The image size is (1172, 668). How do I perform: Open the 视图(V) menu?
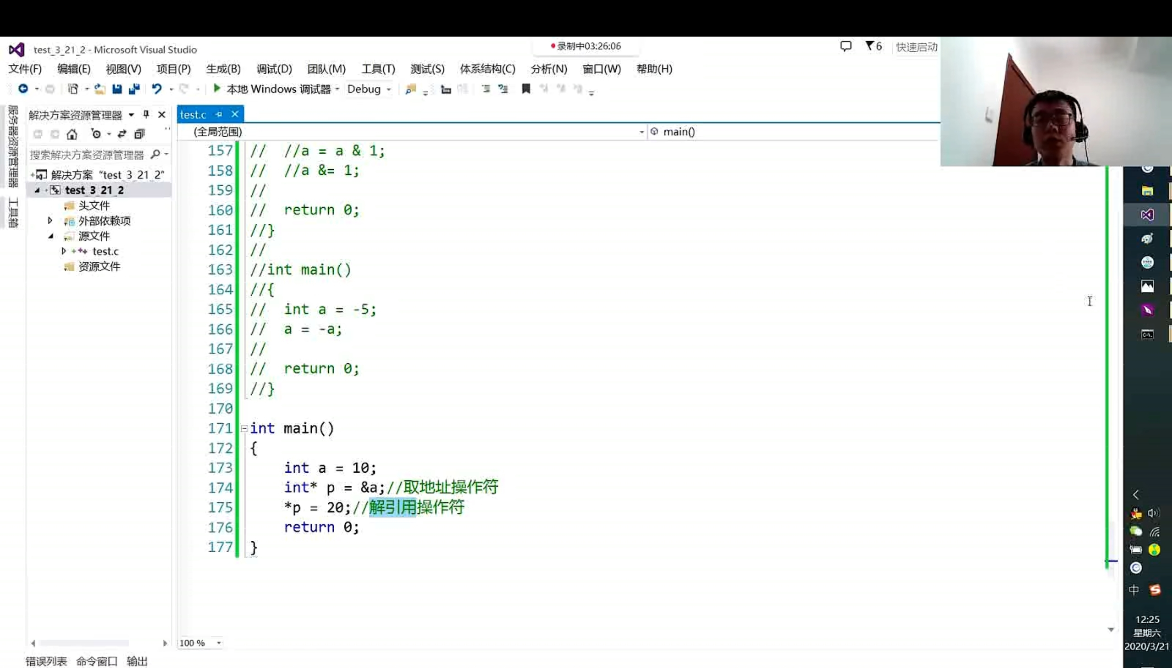[x=124, y=69]
